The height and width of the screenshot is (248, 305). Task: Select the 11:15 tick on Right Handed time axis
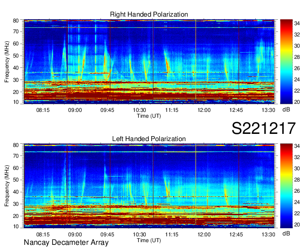pos(171,110)
